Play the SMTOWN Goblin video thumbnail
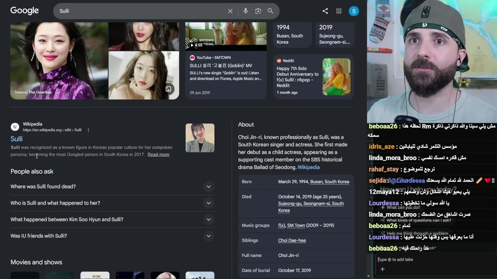 tap(226, 36)
